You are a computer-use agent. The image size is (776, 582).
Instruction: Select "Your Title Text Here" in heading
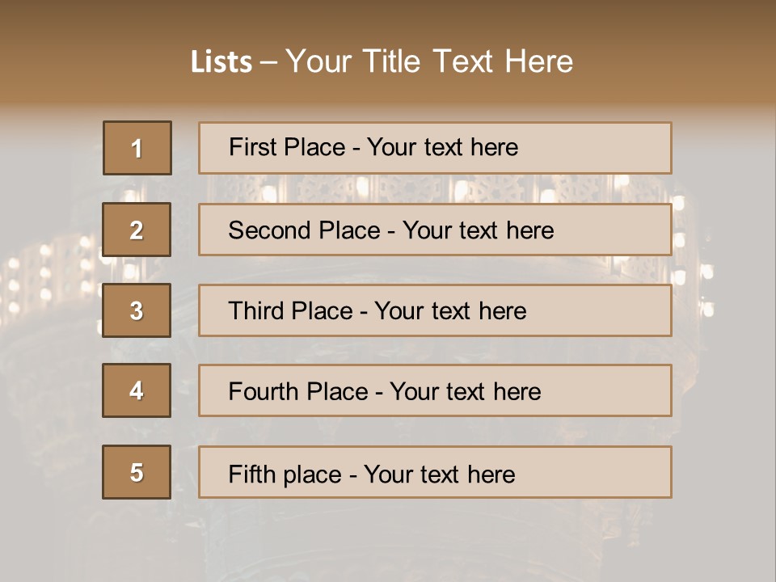click(x=429, y=61)
